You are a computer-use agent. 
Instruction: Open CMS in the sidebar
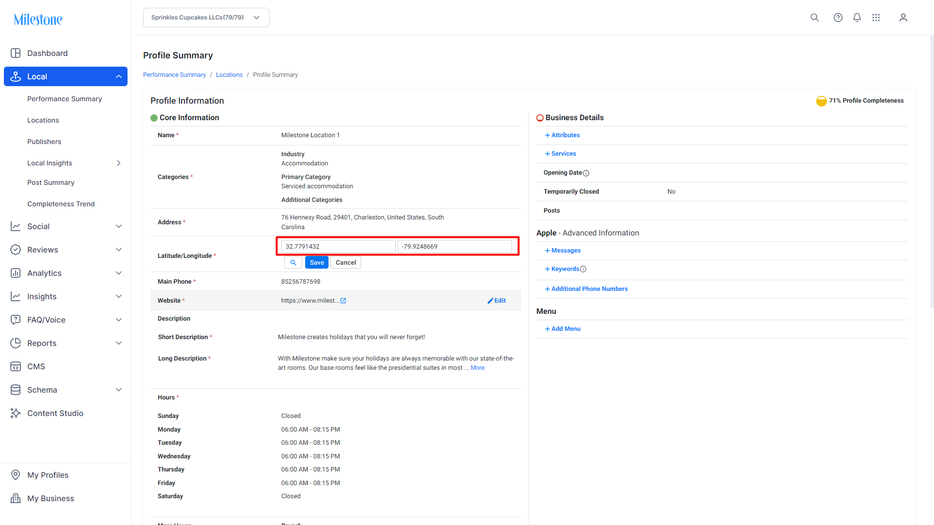tap(36, 366)
